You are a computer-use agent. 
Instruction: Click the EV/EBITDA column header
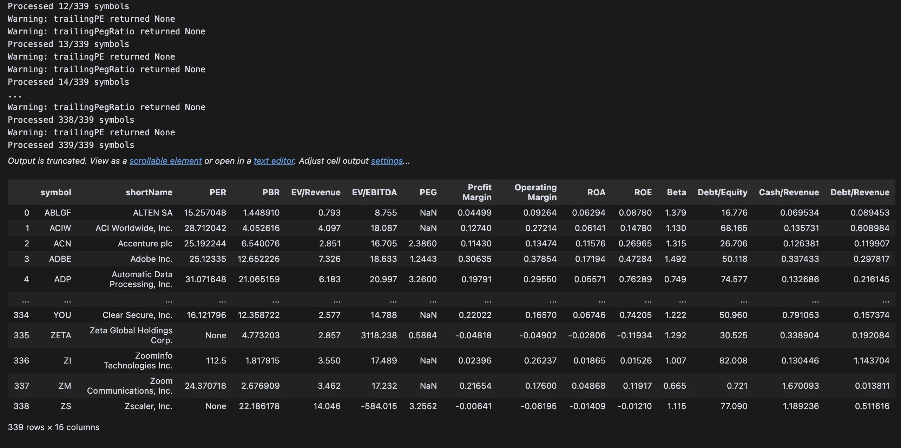374,192
